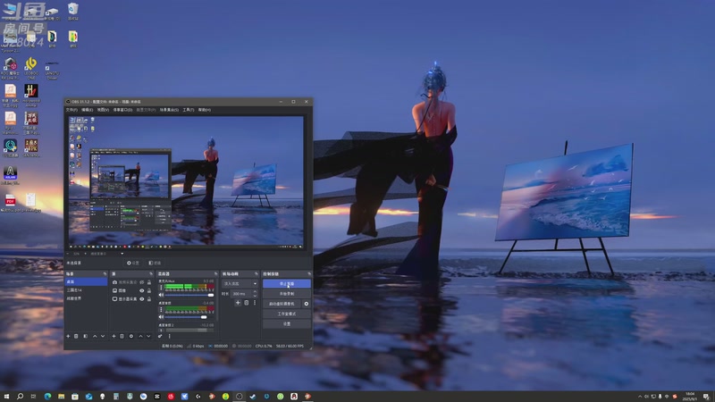Undock the Controls panel with its header icon
The width and height of the screenshot is (715, 402).
pyautogui.click(x=308, y=274)
